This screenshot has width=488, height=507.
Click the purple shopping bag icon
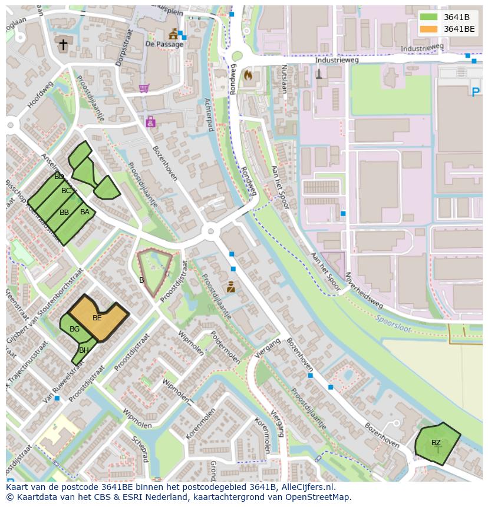[x=151, y=122]
